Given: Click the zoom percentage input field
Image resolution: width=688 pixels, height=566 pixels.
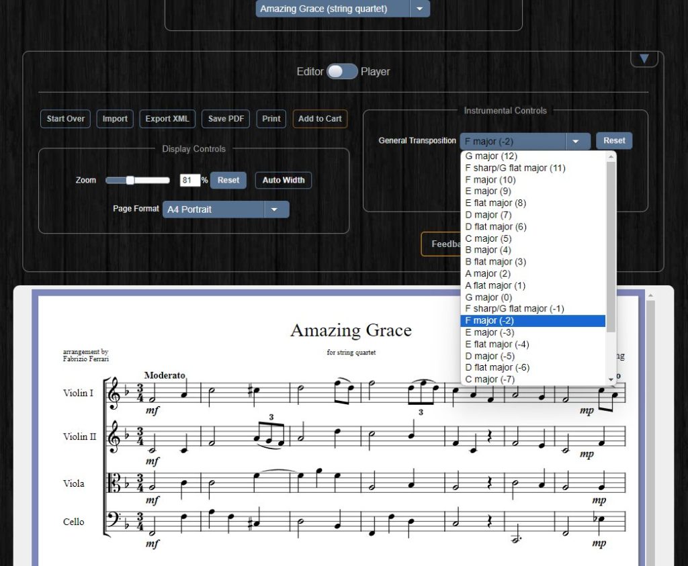Looking at the screenshot, I should coord(189,180).
